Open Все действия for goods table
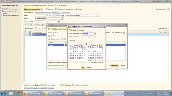 (163, 29)
